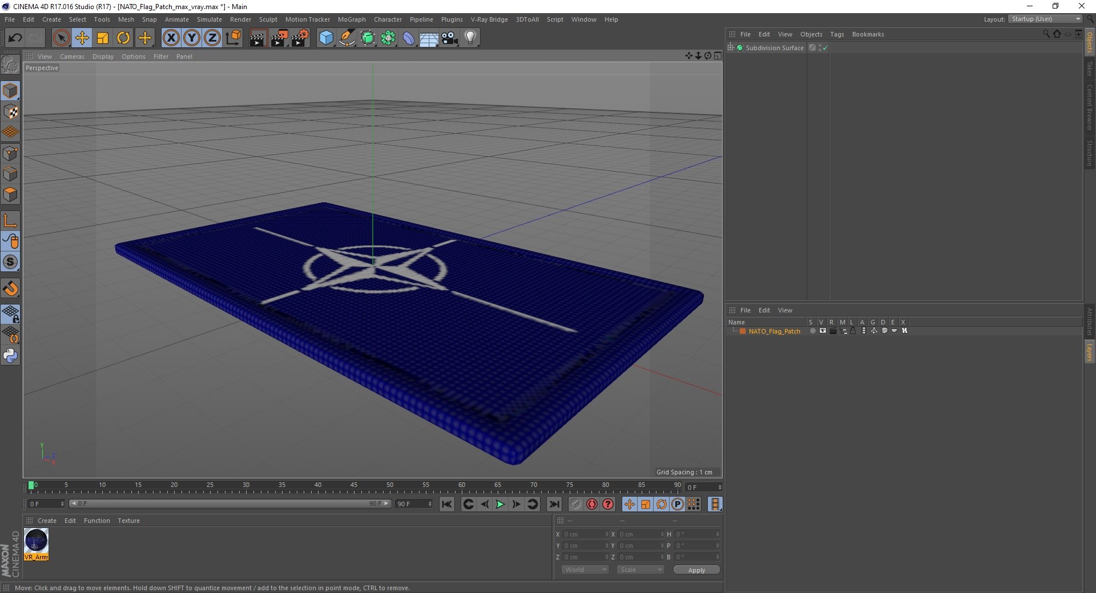Render to Picture Viewer

coord(279,38)
